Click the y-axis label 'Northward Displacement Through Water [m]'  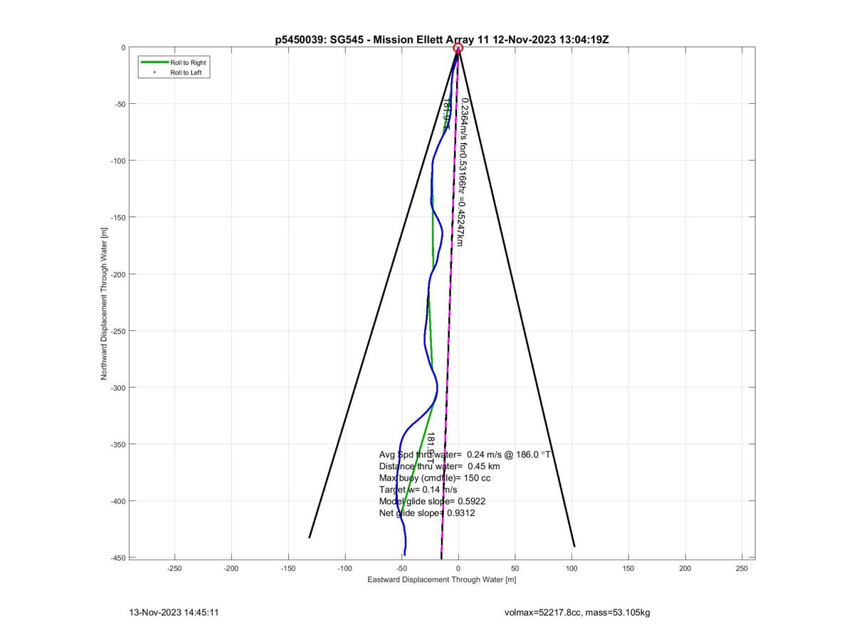[104, 303]
